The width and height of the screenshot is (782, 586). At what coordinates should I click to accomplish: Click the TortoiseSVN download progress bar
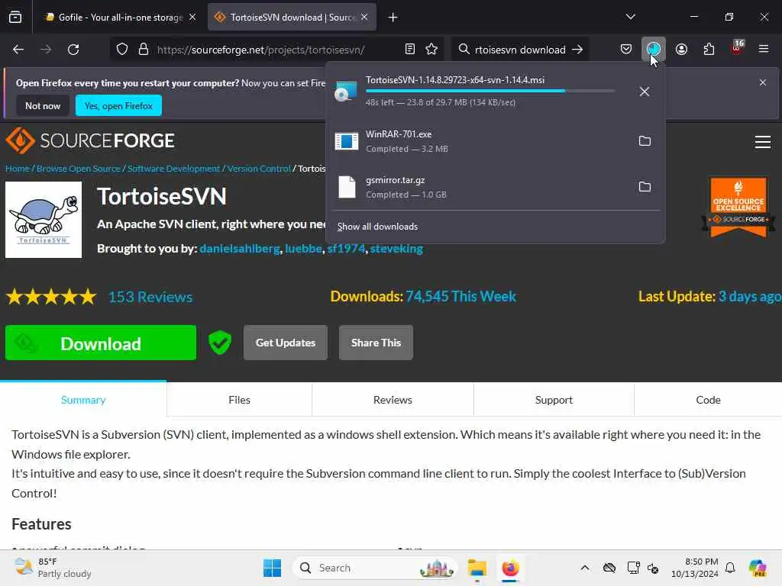pos(490,92)
